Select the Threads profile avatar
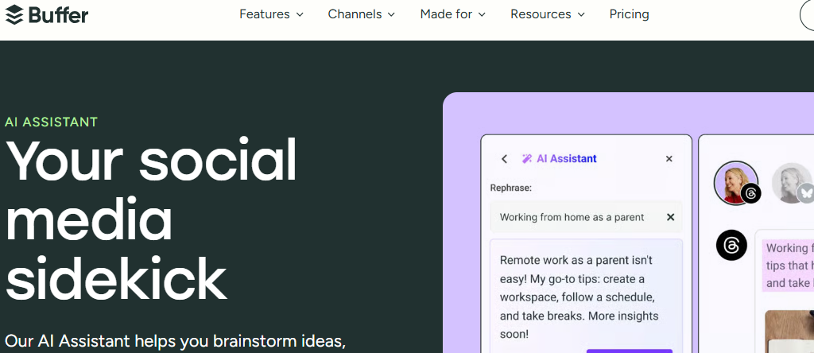 [x=735, y=183]
